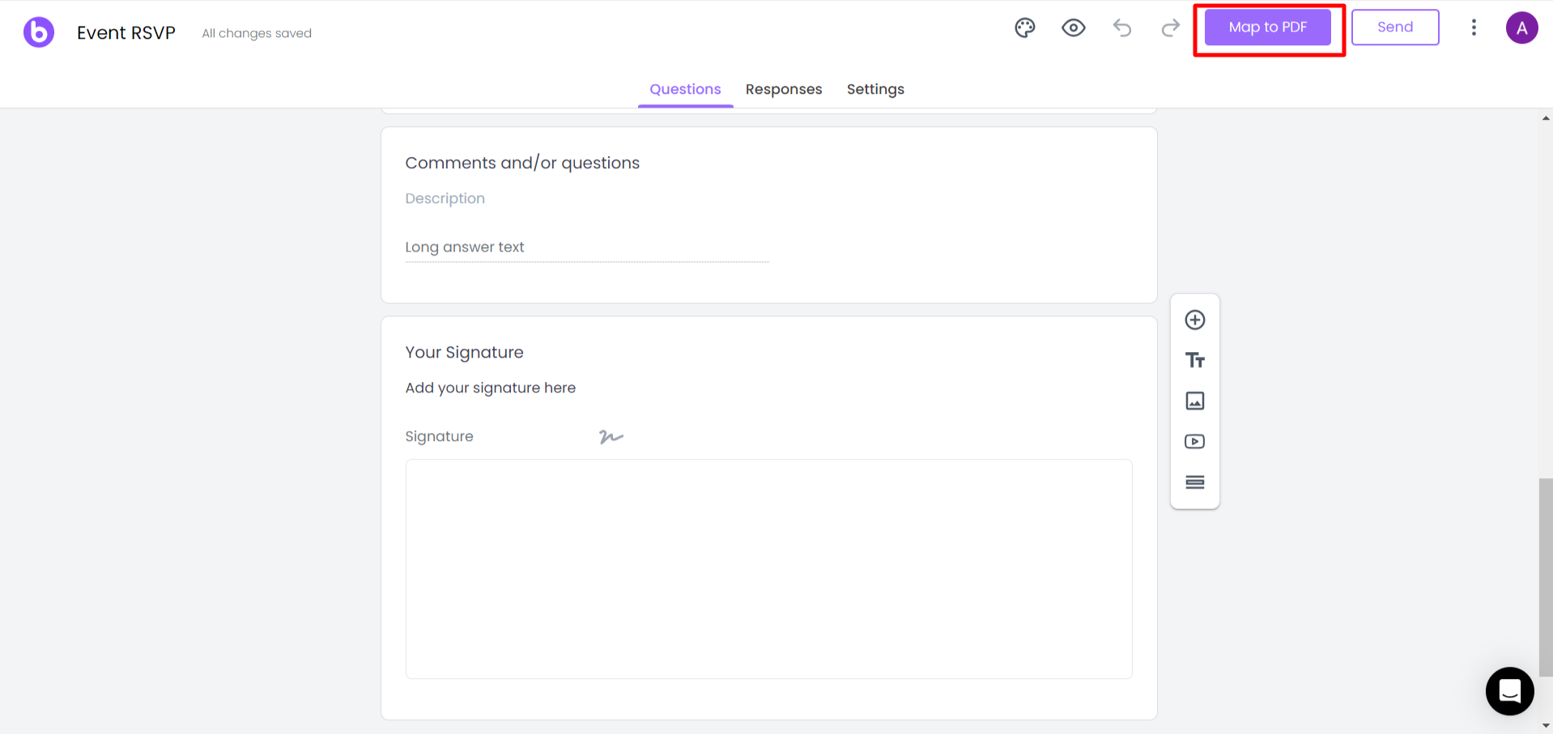The image size is (1553, 734).
Task: Click the Map to PDF button
Action: tap(1268, 28)
